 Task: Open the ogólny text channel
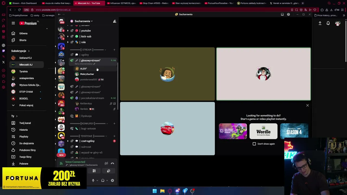(x=92, y=55)
